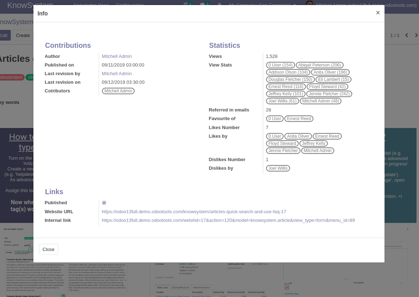Click Last revision on date 09/12/2019
Image resolution: width=419 pixels, height=297 pixels.
(x=123, y=82)
